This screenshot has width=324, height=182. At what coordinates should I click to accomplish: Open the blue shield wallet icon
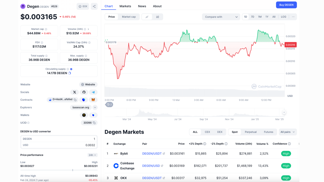[x=93, y=115]
